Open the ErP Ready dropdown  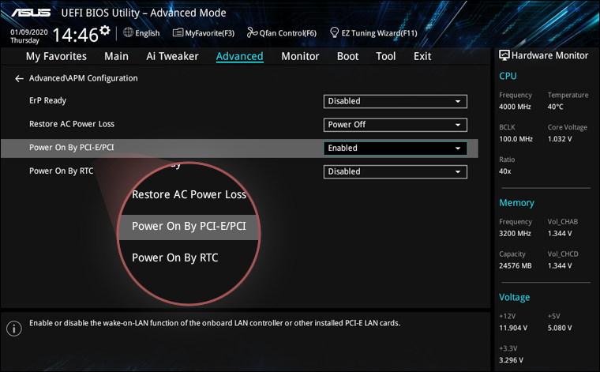tap(396, 101)
